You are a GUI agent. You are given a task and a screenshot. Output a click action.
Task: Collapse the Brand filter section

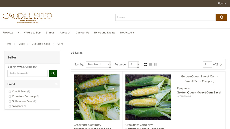[56, 84]
